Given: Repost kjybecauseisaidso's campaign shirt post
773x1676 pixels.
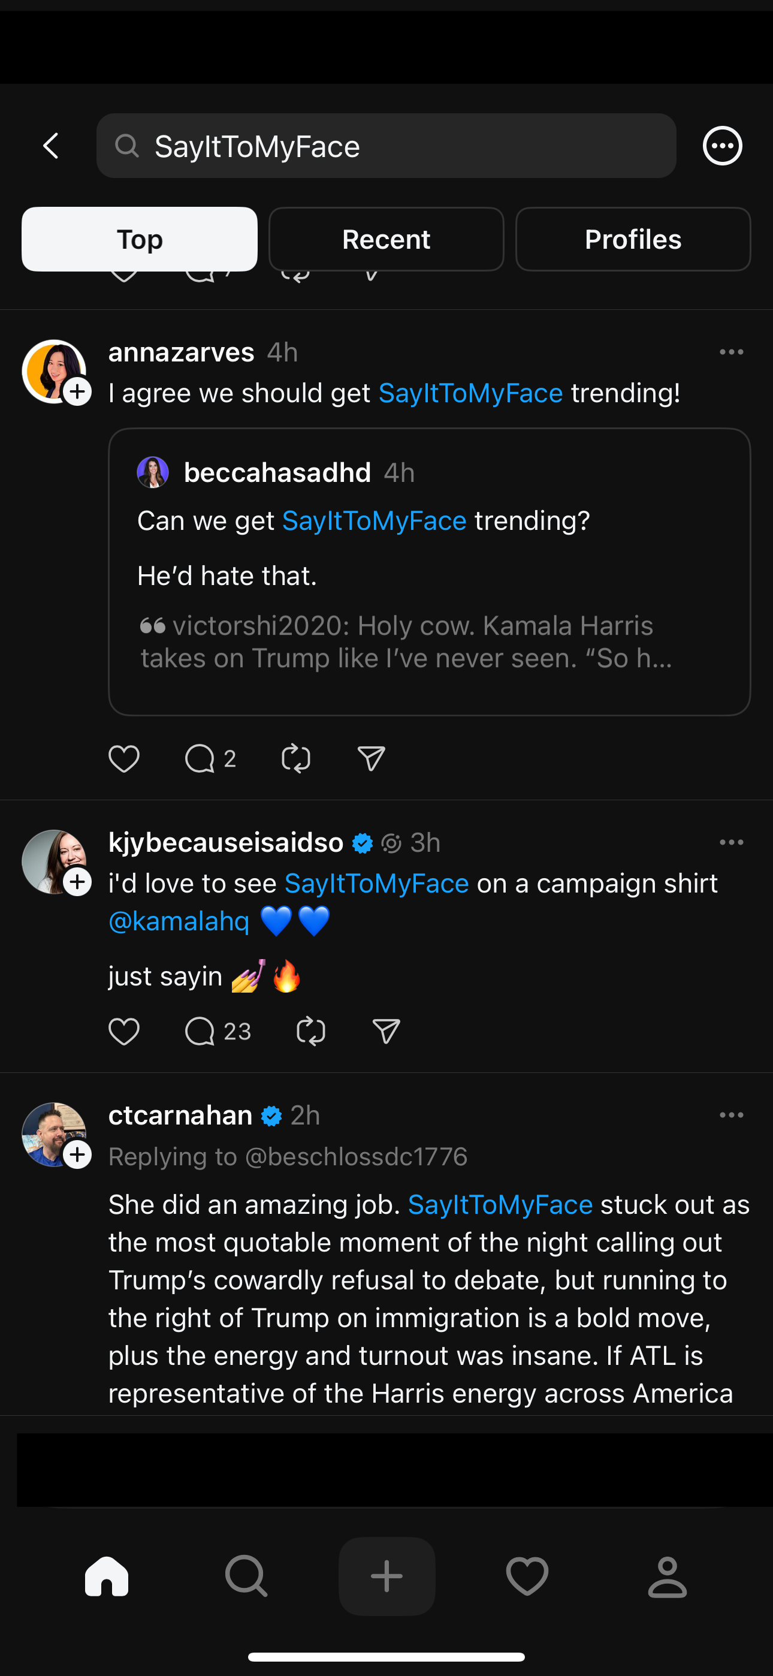Looking at the screenshot, I should pos(311,1031).
